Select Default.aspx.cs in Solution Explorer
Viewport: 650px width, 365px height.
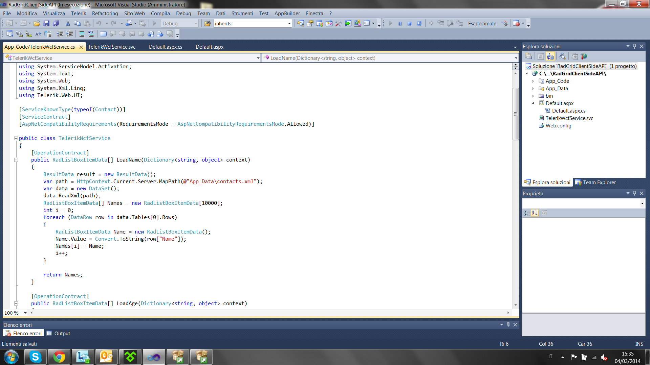point(568,111)
